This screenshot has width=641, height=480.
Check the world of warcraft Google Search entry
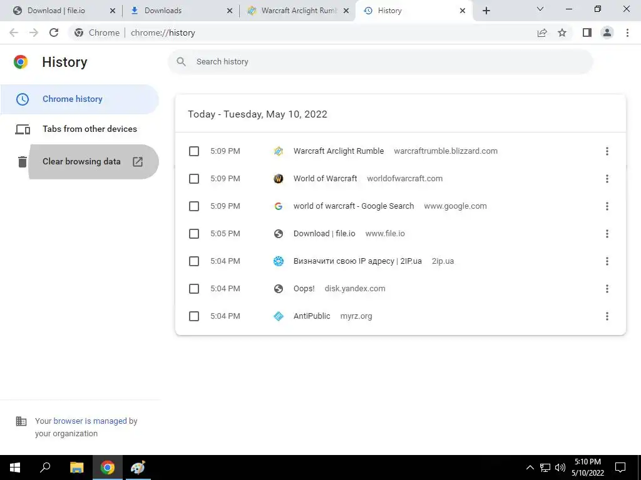click(194, 206)
